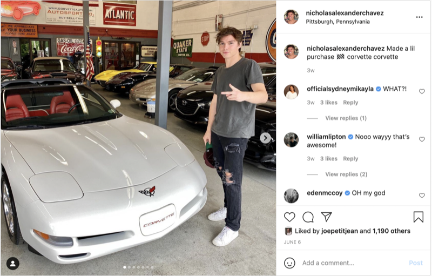Viewport: 432px width, 276px height.
Task: Show tagged people via the user icon
Action: [x=12, y=264]
